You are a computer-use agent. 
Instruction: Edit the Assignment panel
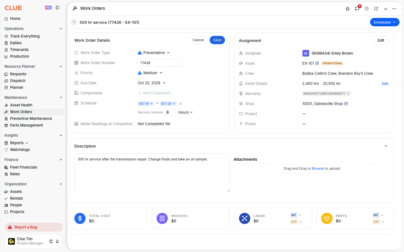coord(381,40)
